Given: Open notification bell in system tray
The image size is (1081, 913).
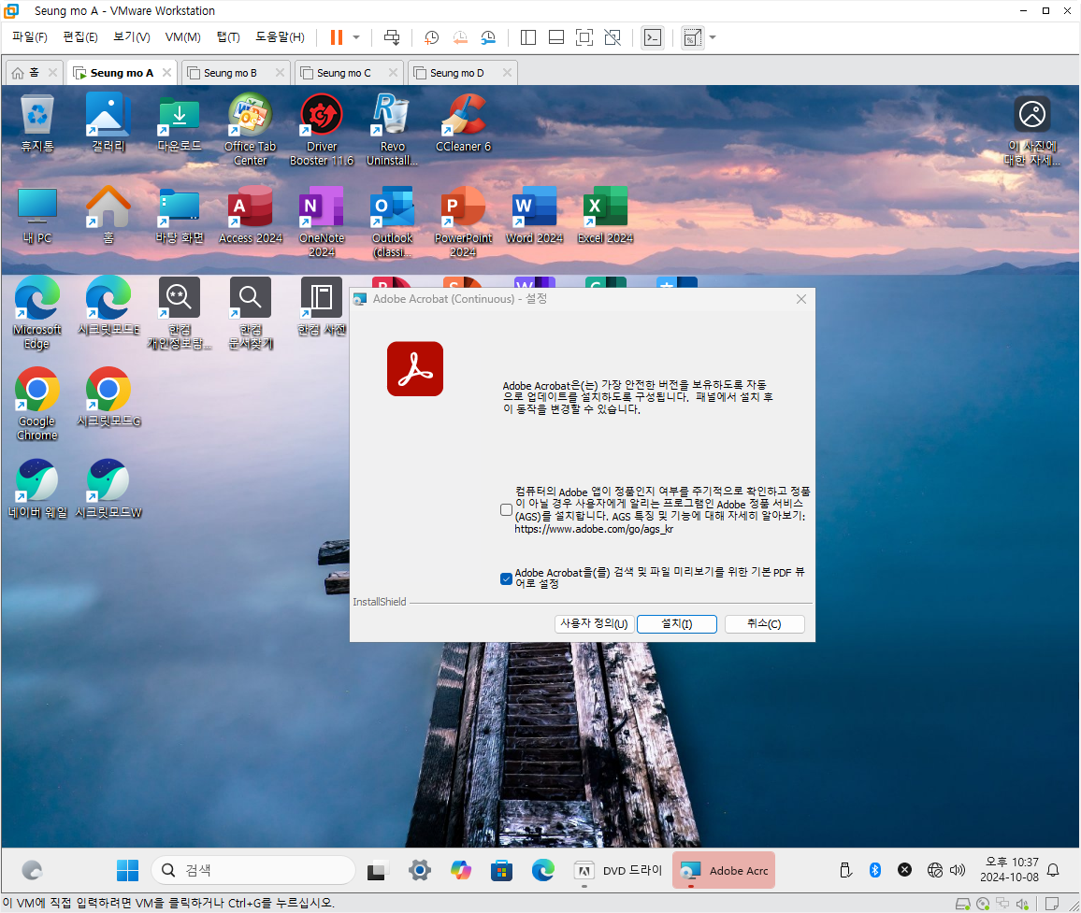Looking at the screenshot, I should click(x=1053, y=870).
